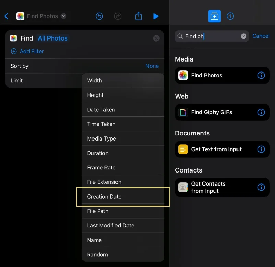Screen dimensions: 275x267
Task: Open the Find Photos title dropdown chevron
Action: [x=64, y=16]
